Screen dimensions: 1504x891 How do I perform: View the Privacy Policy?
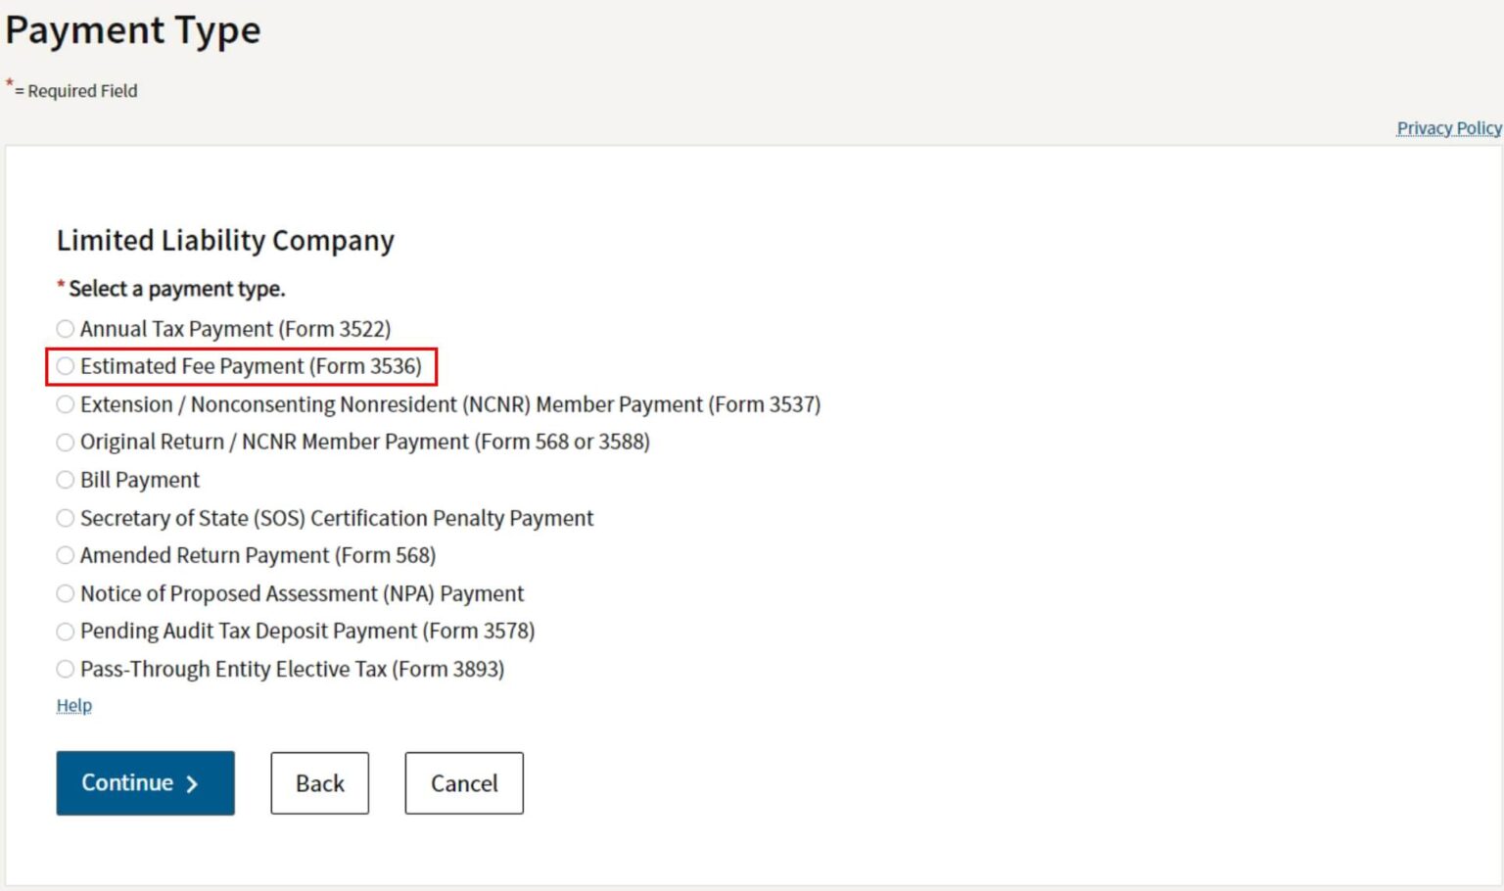(1448, 127)
